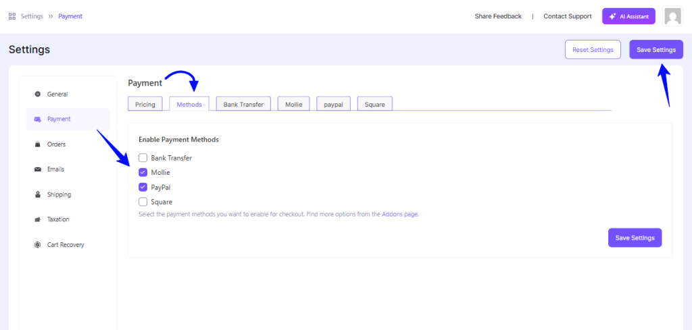Viewport: 692px width, 330px height.
Task: Click the General settings sidebar icon
Action: tap(38, 94)
